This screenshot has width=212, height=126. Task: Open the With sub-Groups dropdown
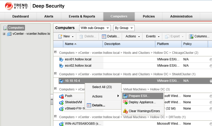95,28
